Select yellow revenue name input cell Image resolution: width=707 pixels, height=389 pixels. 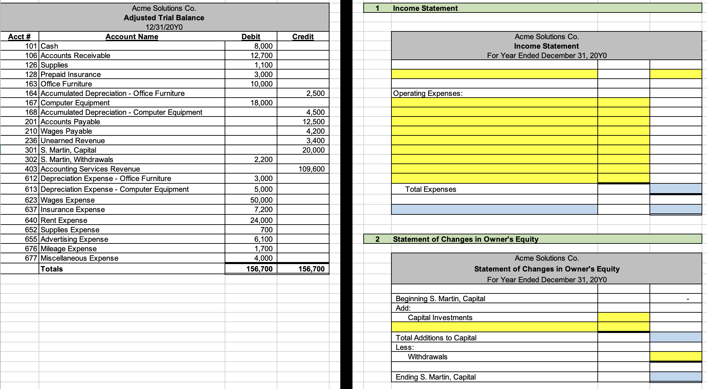coord(495,74)
